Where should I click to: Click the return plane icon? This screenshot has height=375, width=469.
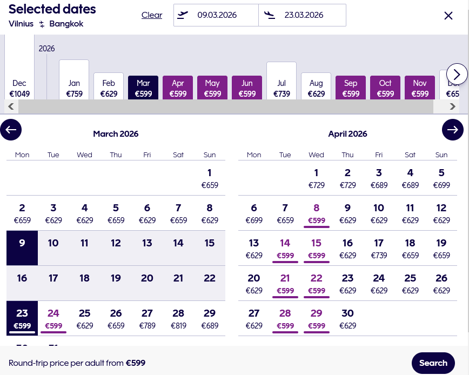coord(269,15)
